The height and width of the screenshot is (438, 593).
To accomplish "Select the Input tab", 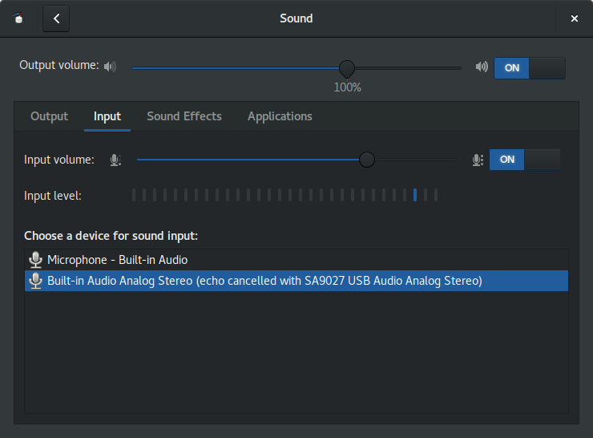I will point(107,116).
